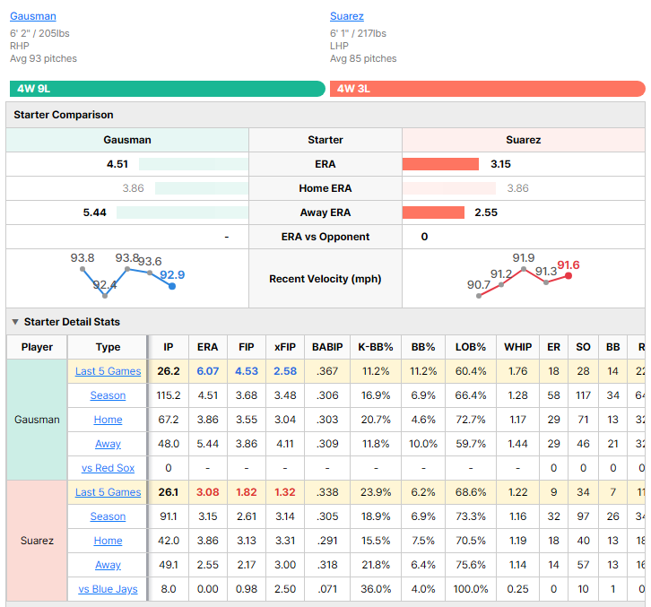Click the LOB% column header
The image size is (651, 607).
471,347
